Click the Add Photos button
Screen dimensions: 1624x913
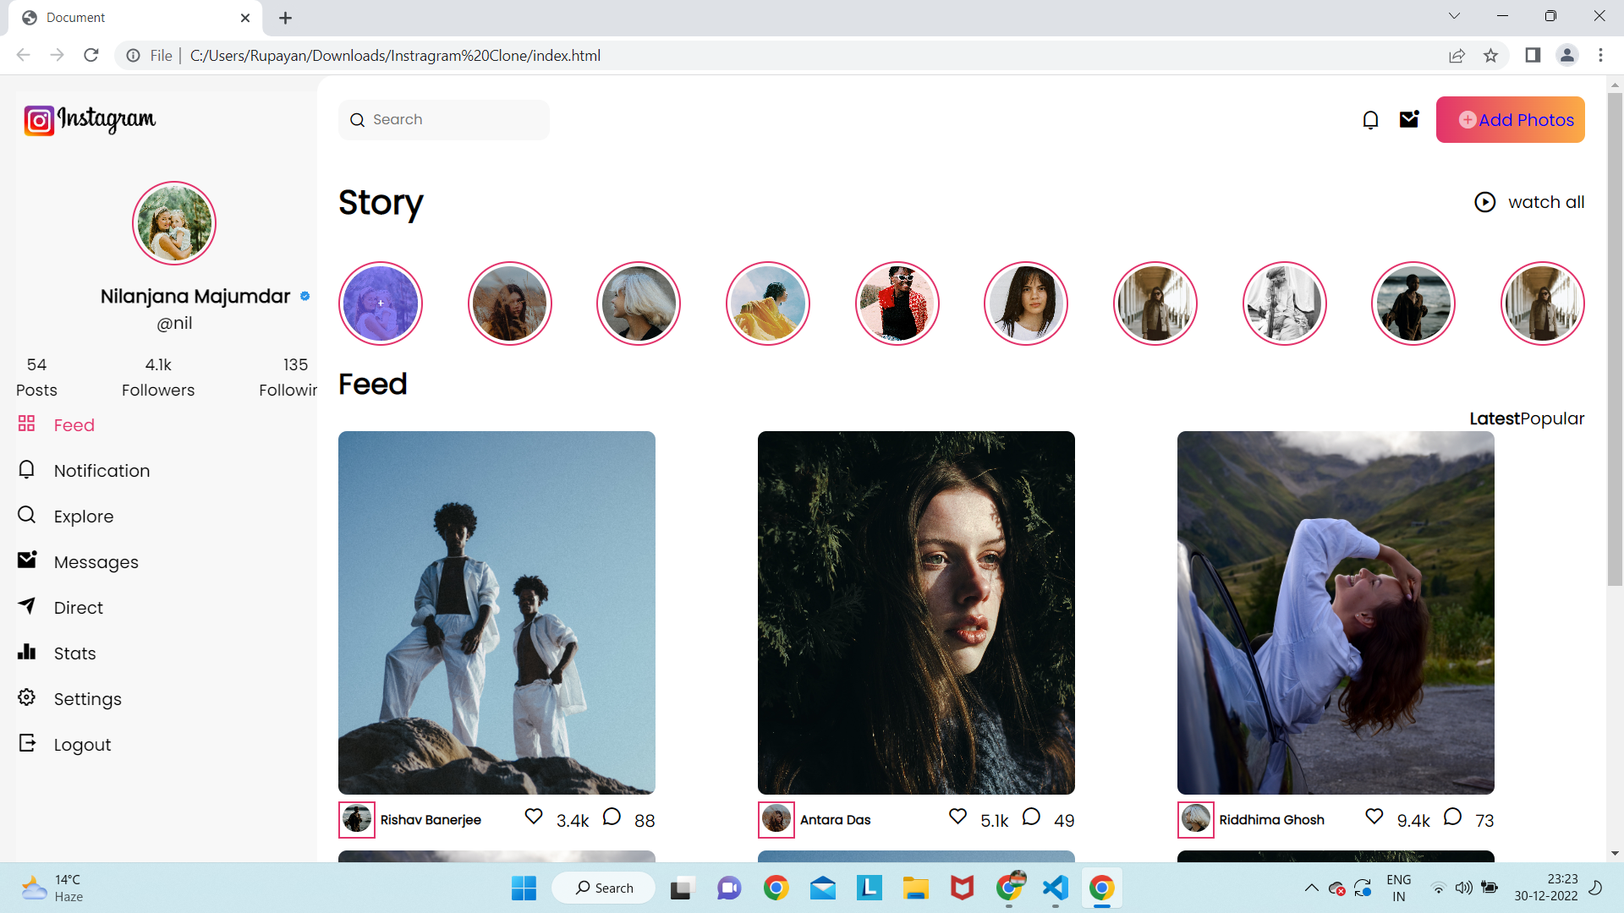pos(1511,119)
